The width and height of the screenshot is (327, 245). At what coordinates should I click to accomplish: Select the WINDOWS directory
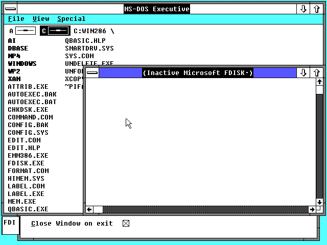[22, 63]
